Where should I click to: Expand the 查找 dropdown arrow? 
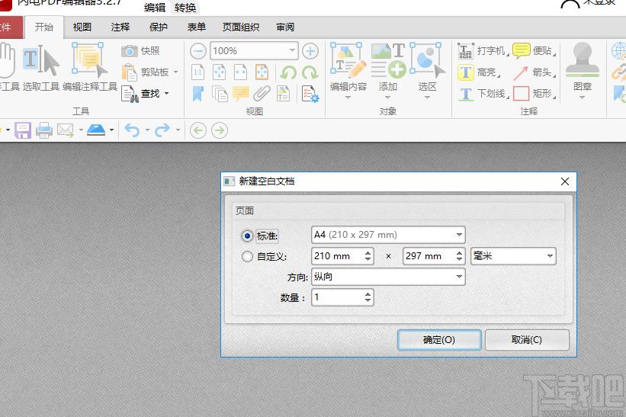(166, 93)
